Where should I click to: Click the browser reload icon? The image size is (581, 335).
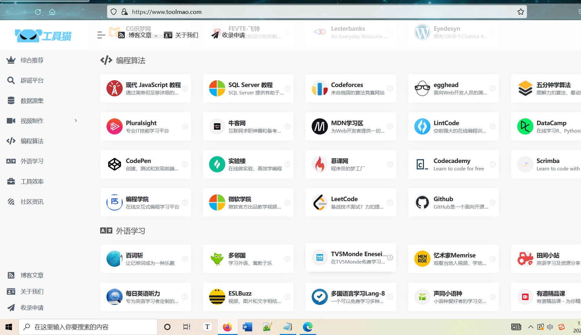click(x=38, y=12)
